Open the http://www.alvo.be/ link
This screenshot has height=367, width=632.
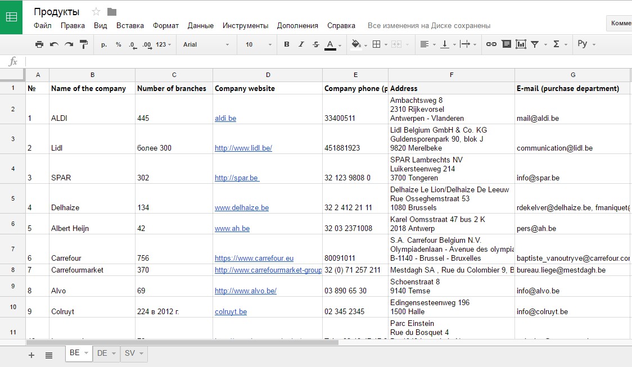coord(246,291)
